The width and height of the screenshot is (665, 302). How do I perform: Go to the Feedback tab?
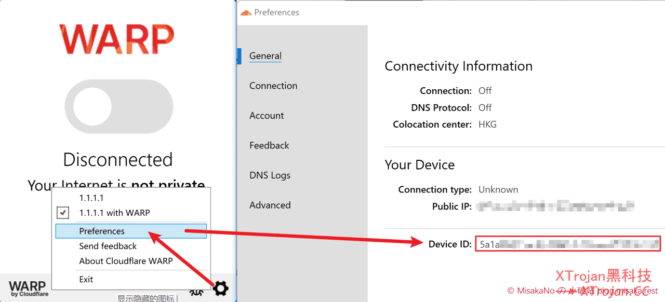(269, 145)
